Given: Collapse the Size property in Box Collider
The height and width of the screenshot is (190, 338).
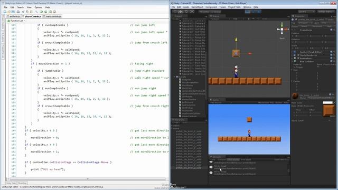Looking at the screenshot, I should [292, 70].
